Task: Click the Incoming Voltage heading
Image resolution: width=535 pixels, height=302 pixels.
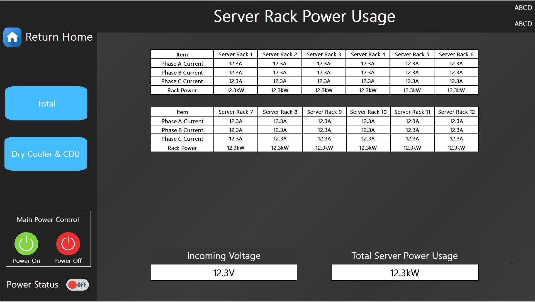Action: pos(224,256)
